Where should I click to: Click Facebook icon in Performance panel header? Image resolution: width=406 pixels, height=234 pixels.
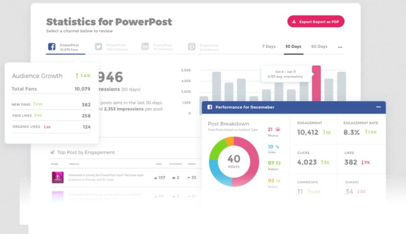point(210,107)
